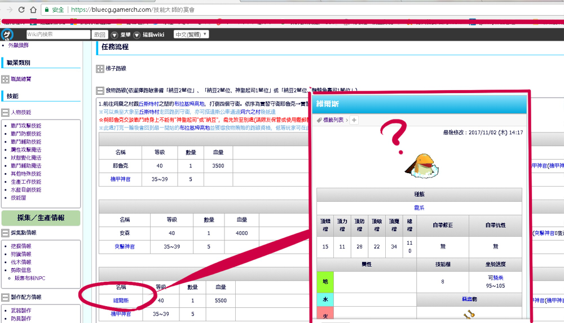Click the browser reload icon
Image resolution: width=564 pixels, height=323 pixels.
(x=21, y=10)
